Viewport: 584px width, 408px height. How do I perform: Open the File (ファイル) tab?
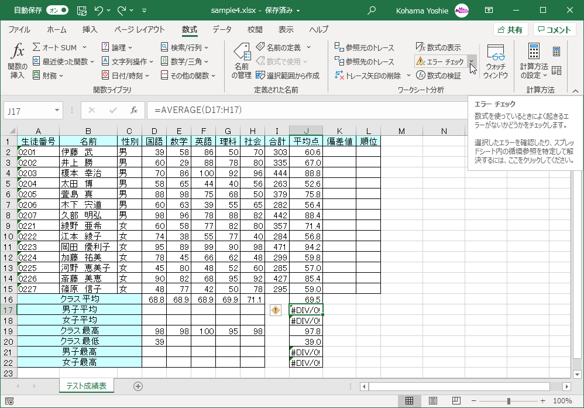19,29
